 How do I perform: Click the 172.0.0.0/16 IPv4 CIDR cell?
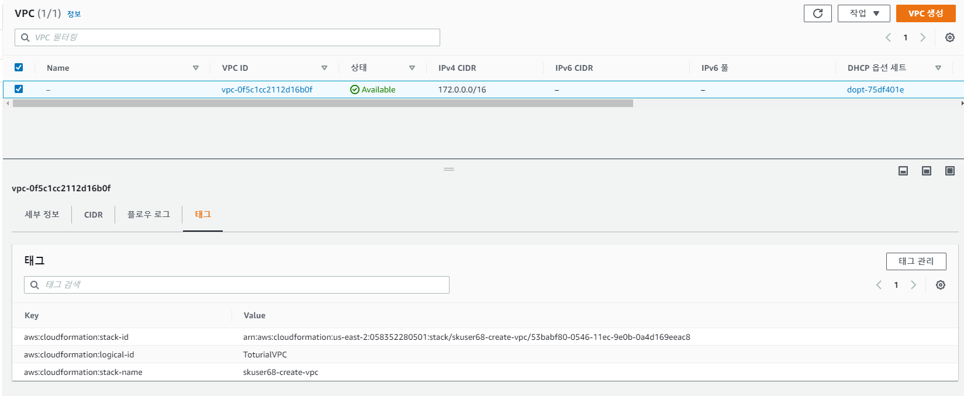pyautogui.click(x=462, y=89)
